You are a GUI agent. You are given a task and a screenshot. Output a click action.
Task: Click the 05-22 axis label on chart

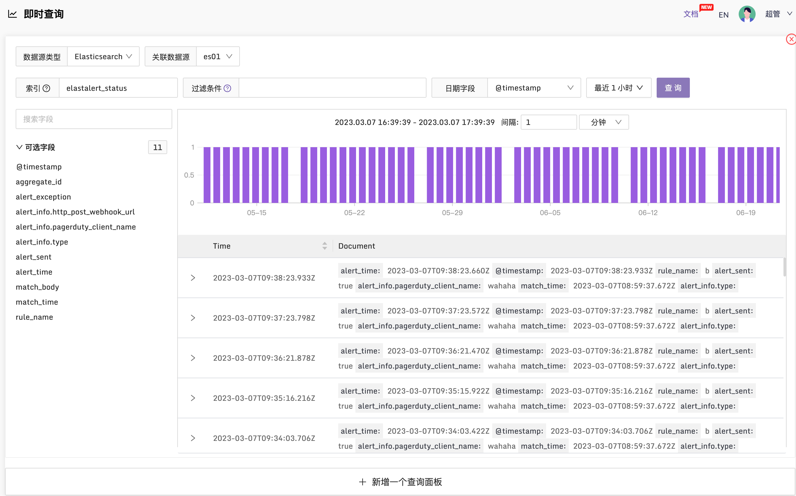pos(354,213)
